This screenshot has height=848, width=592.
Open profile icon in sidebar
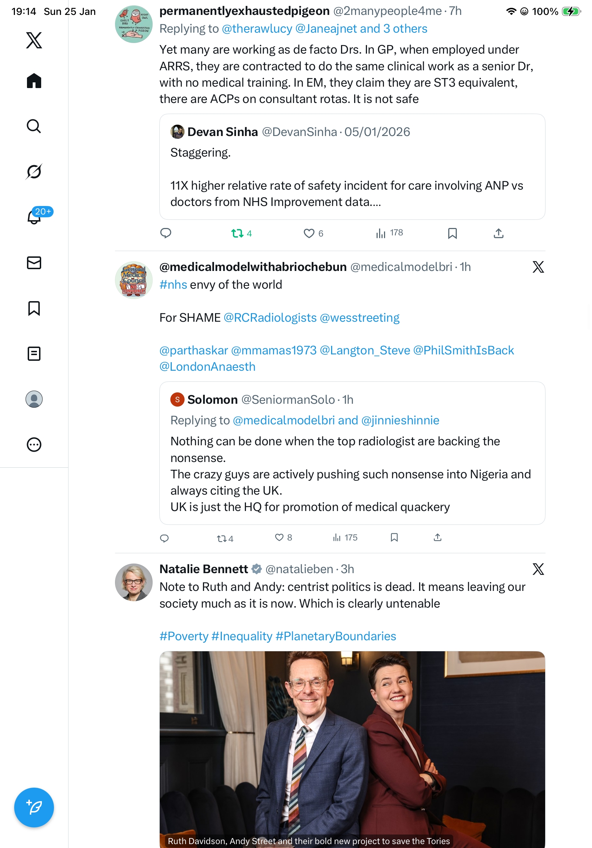click(34, 399)
